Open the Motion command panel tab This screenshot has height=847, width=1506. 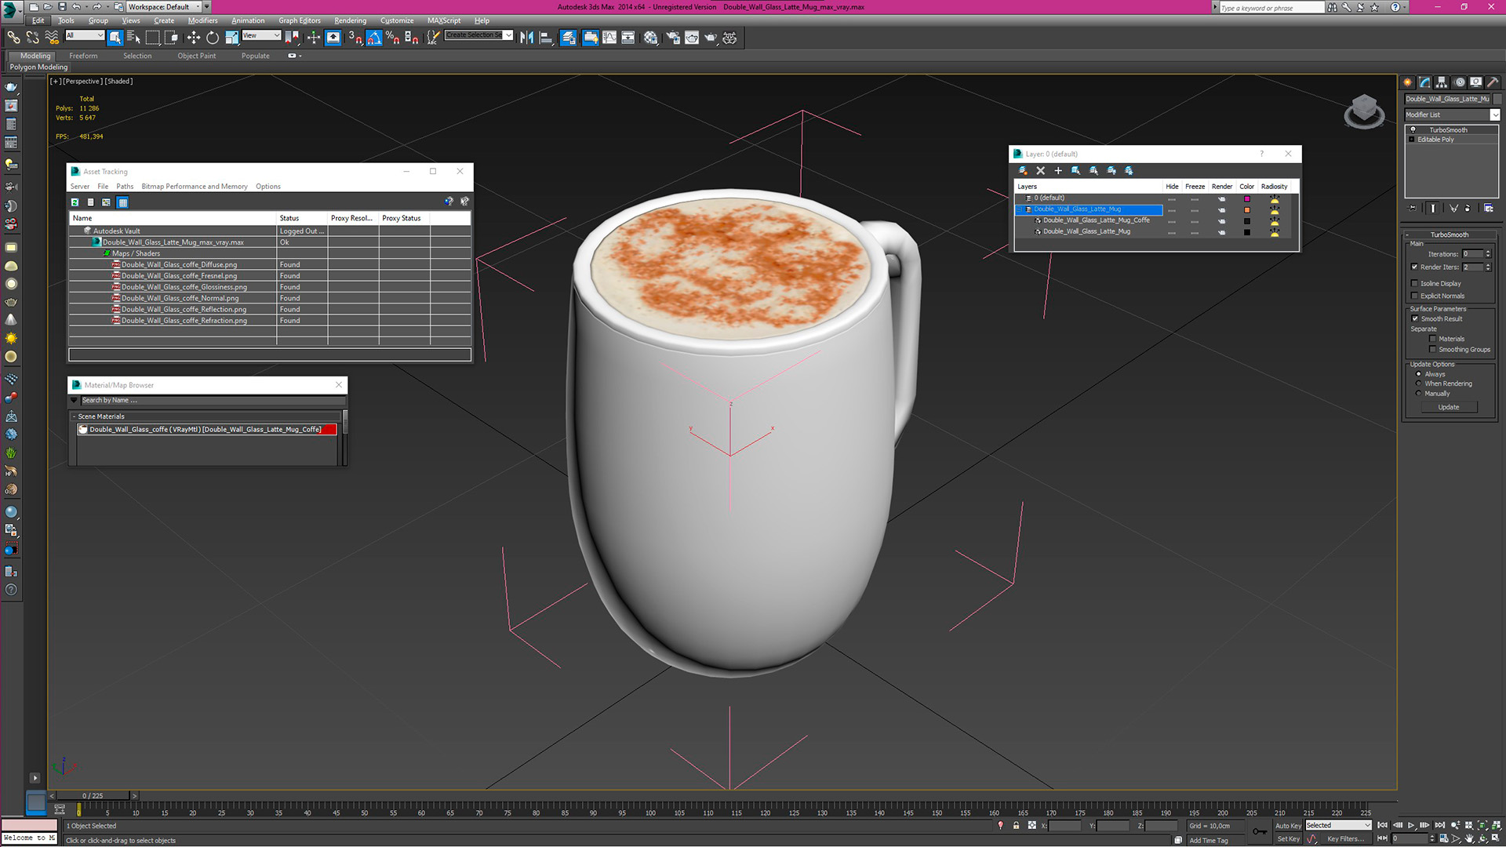[x=1459, y=82]
